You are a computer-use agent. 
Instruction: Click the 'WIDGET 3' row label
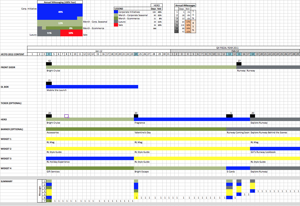[6, 158]
